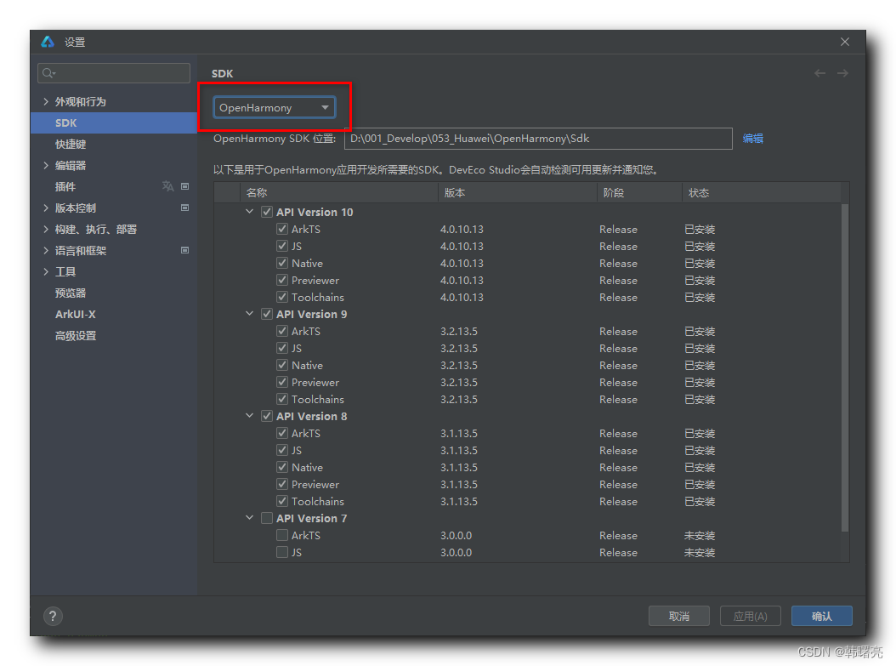The image size is (896, 666).
Task: Uncheck ArkTS 4.0.10.13 checkbox
Action: click(x=281, y=230)
